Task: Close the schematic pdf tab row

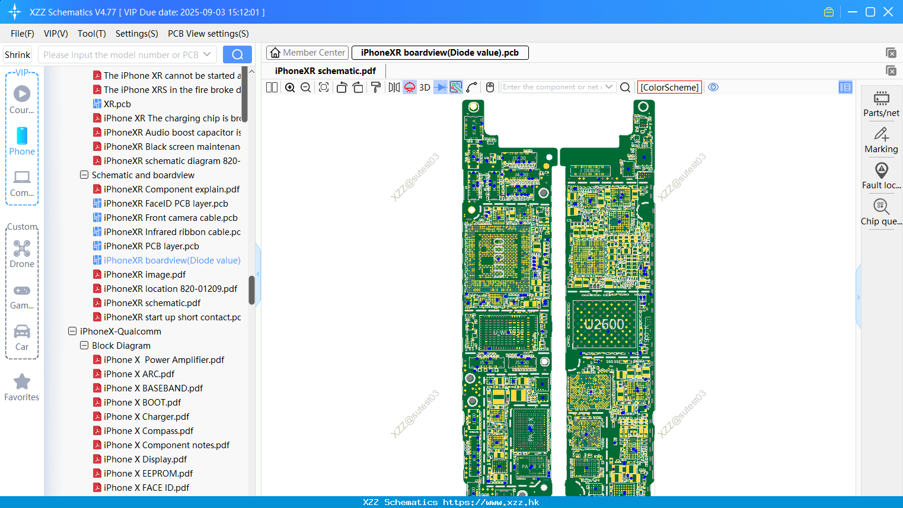Action: pos(891,70)
